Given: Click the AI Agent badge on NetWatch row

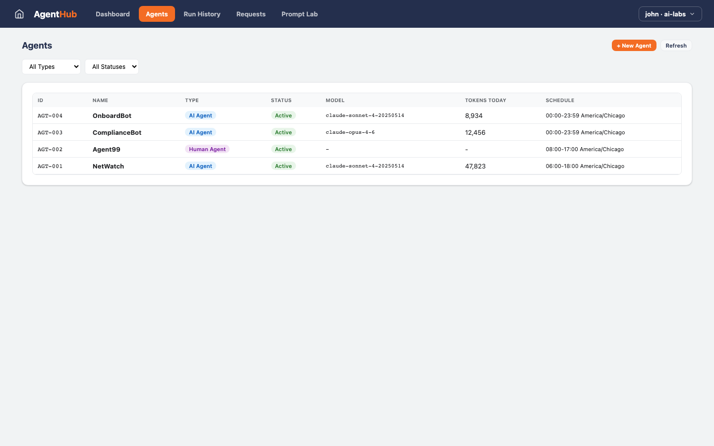Looking at the screenshot, I should pos(200,166).
